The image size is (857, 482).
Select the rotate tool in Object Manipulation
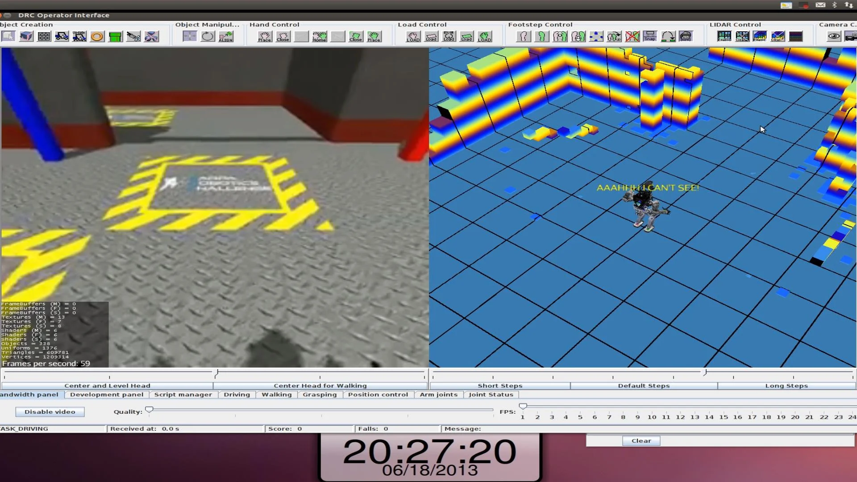pyautogui.click(x=208, y=37)
